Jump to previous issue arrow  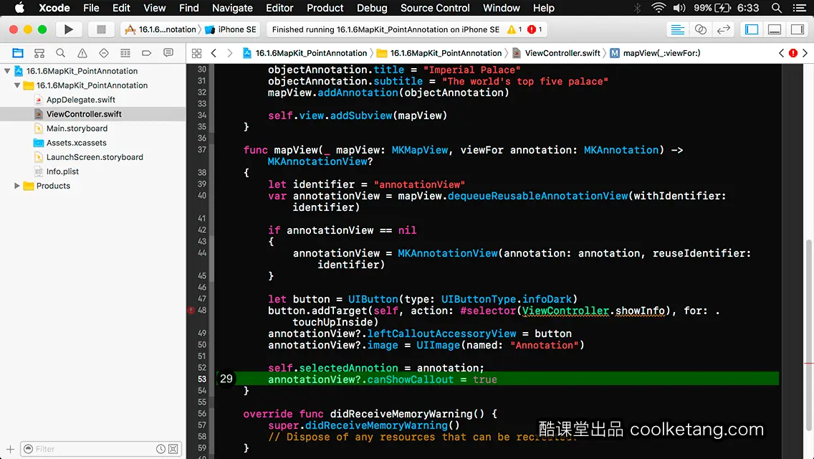[x=781, y=53]
